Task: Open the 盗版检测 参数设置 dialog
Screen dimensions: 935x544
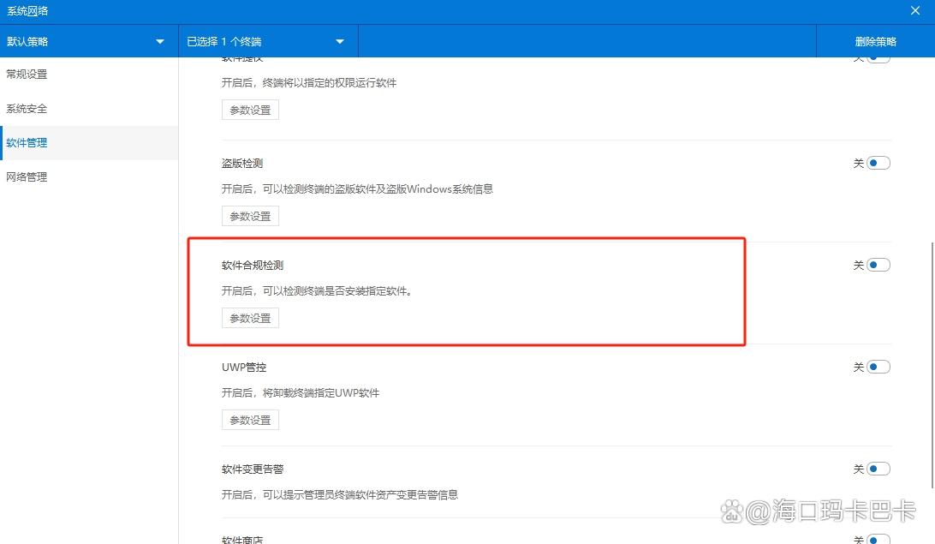Action: [249, 215]
